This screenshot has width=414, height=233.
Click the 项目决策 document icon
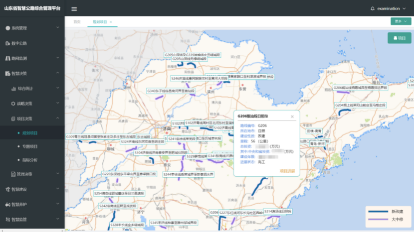tap(13, 119)
